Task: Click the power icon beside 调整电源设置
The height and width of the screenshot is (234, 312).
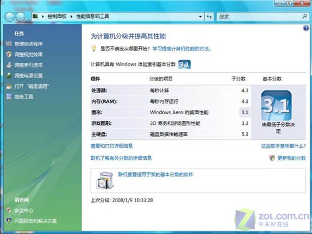Action: 9,76
